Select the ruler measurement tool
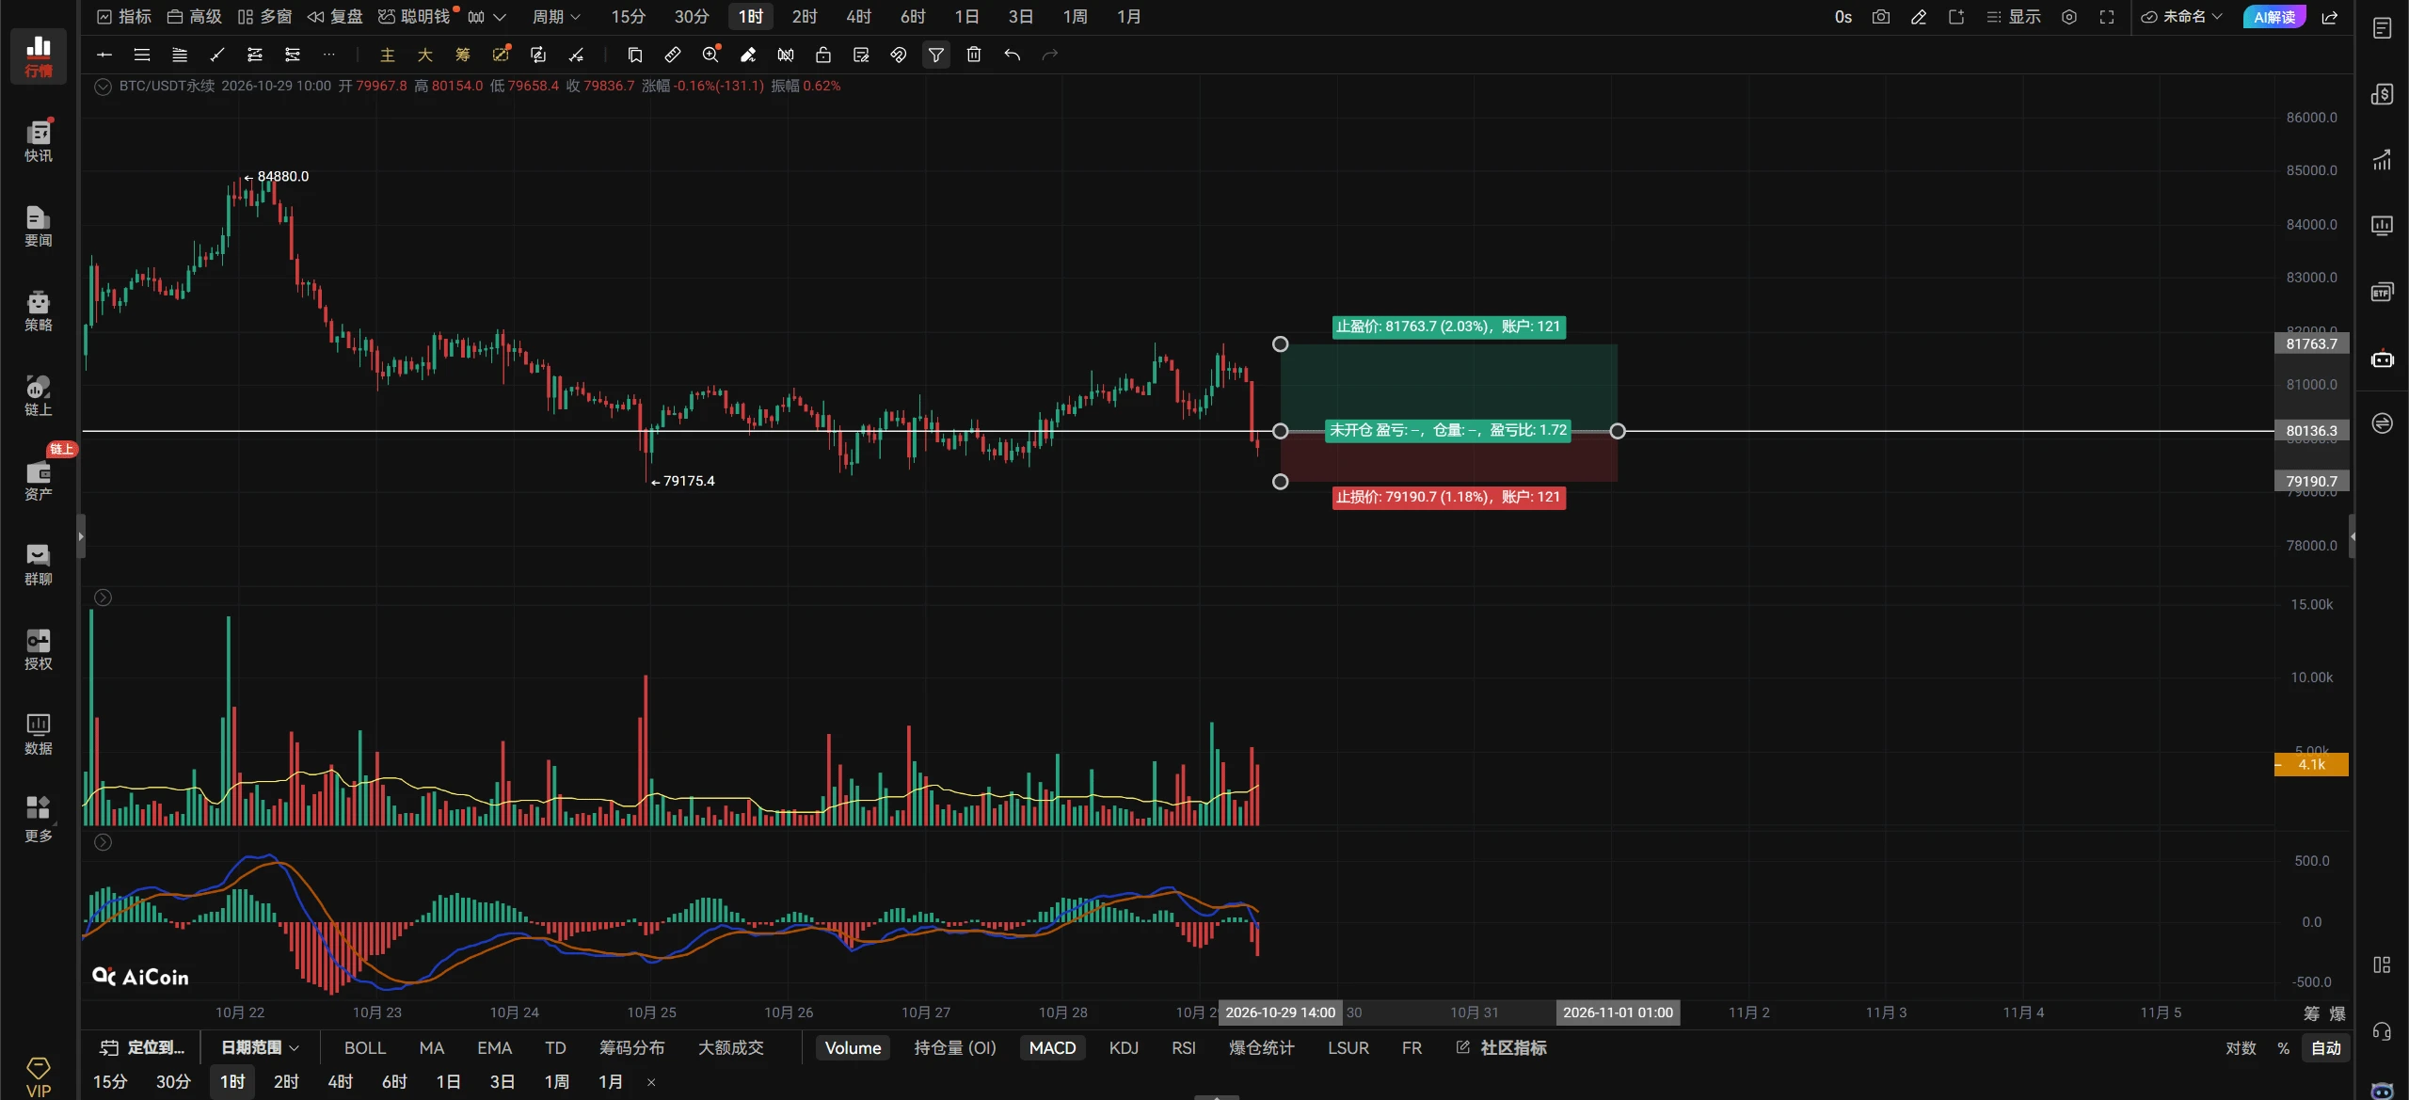The width and height of the screenshot is (2409, 1100). tap(673, 56)
